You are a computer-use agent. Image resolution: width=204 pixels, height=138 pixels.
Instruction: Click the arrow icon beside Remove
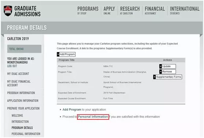160,72
